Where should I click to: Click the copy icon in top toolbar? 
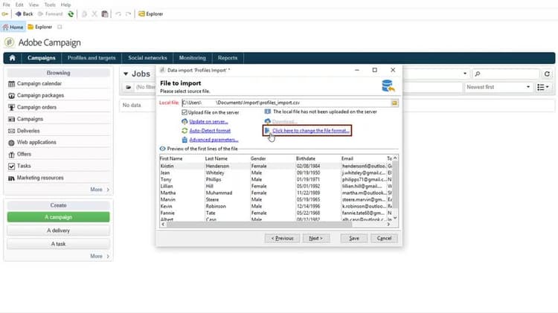[x=84, y=14]
